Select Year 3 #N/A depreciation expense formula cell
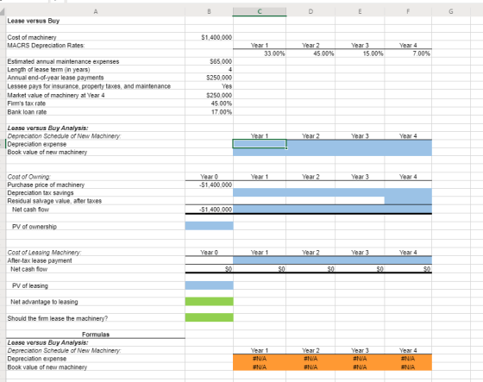The width and height of the screenshot is (483, 382). pos(360,359)
